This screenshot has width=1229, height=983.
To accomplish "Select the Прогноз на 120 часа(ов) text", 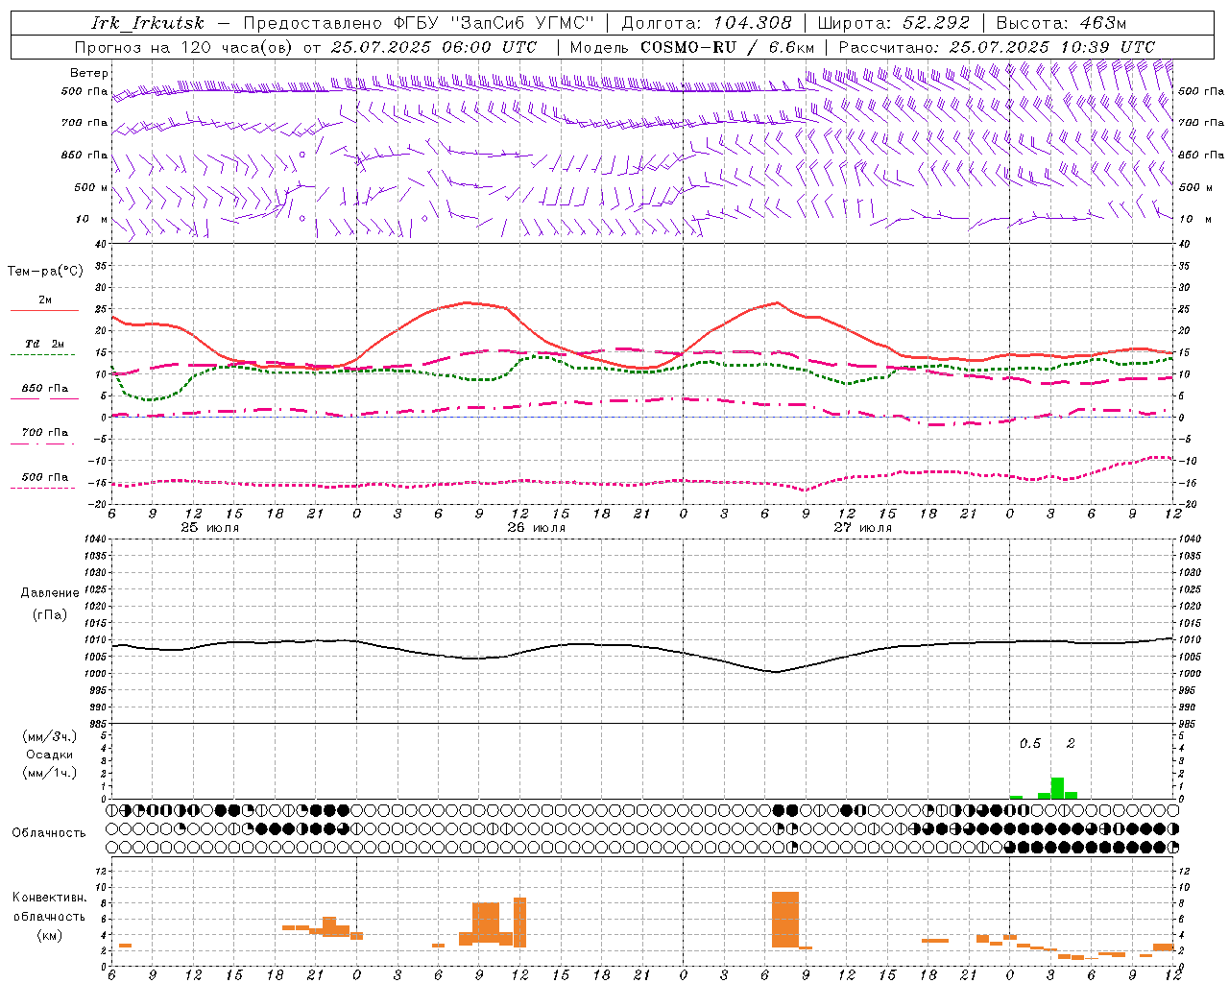I will pyautogui.click(x=184, y=47).
